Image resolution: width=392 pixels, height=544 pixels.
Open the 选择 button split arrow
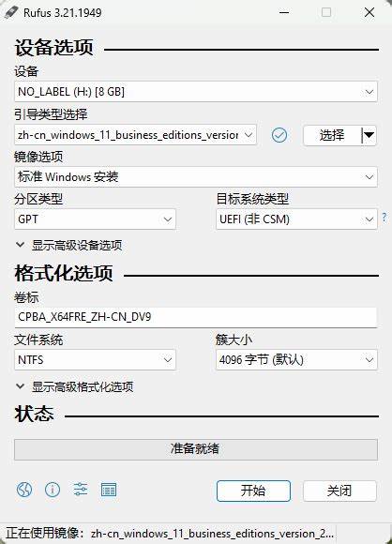tap(369, 135)
